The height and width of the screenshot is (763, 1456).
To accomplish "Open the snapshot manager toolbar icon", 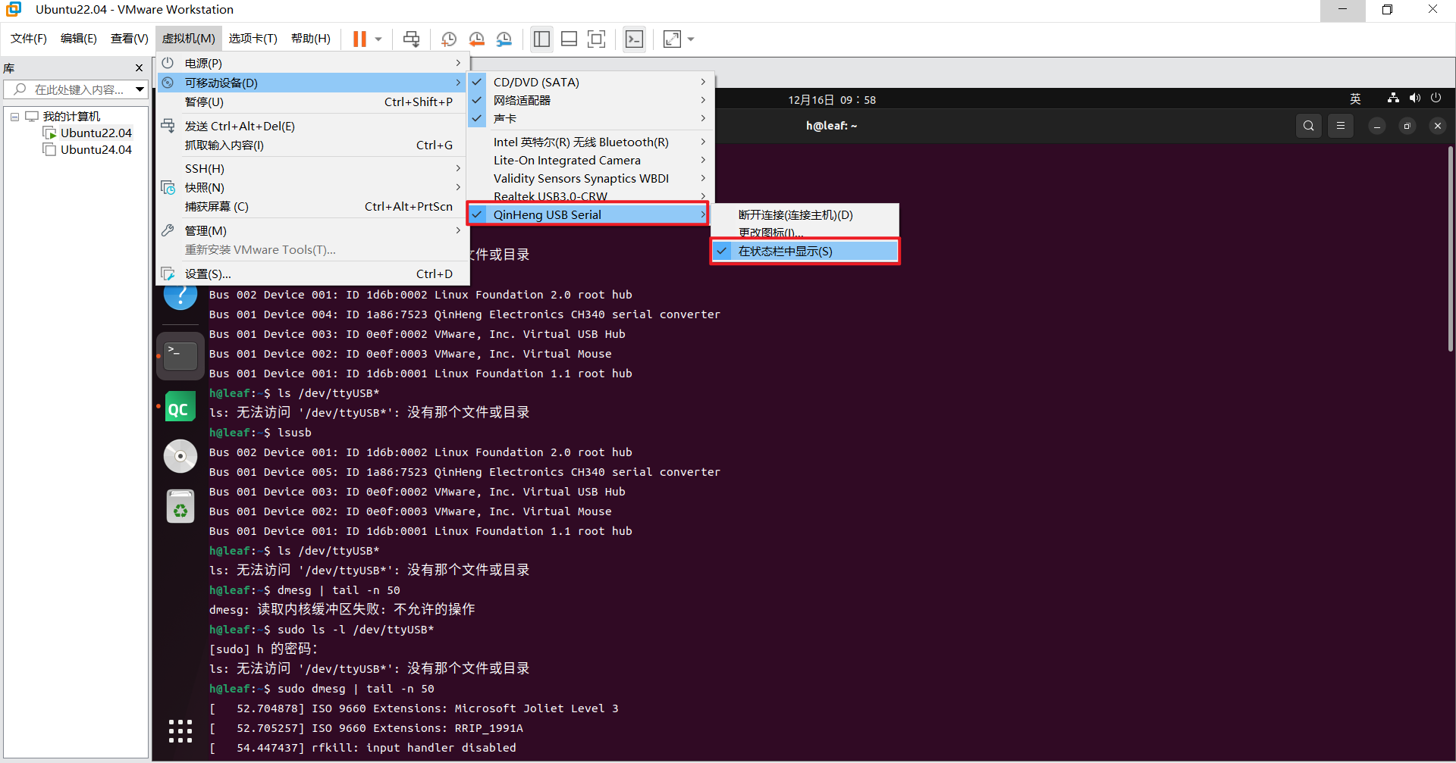I will pyautogui.click(x=504, y=39).
